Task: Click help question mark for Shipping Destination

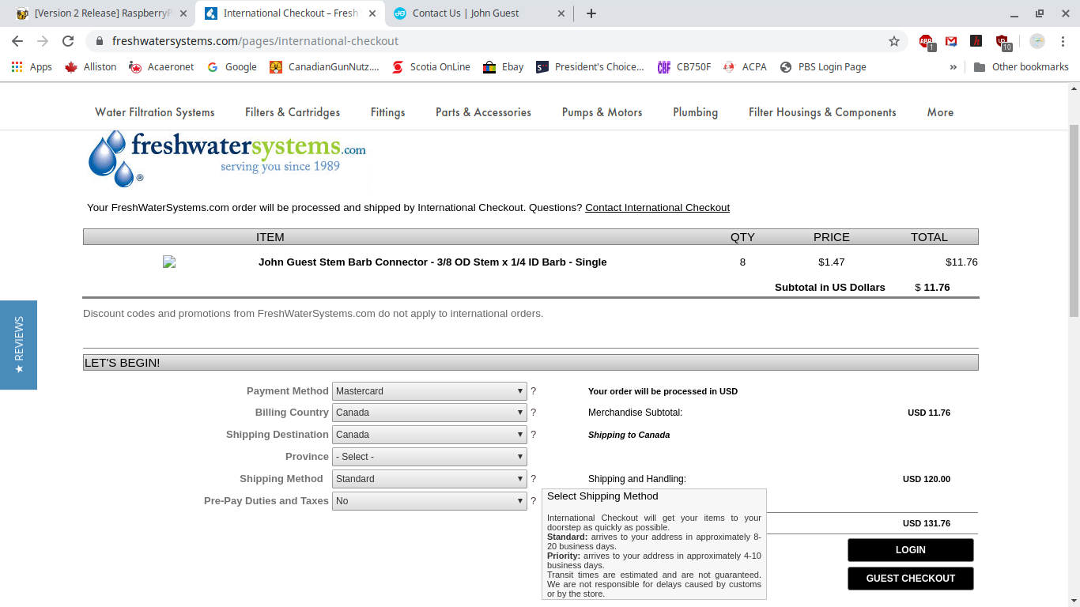Action: tap(533, 435)
